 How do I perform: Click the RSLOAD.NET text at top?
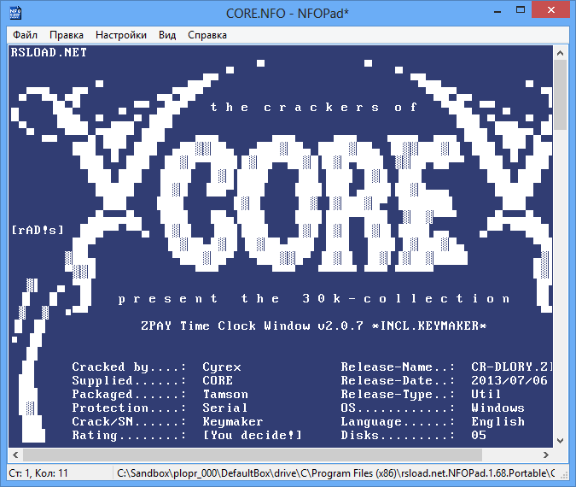pos(49,53)
